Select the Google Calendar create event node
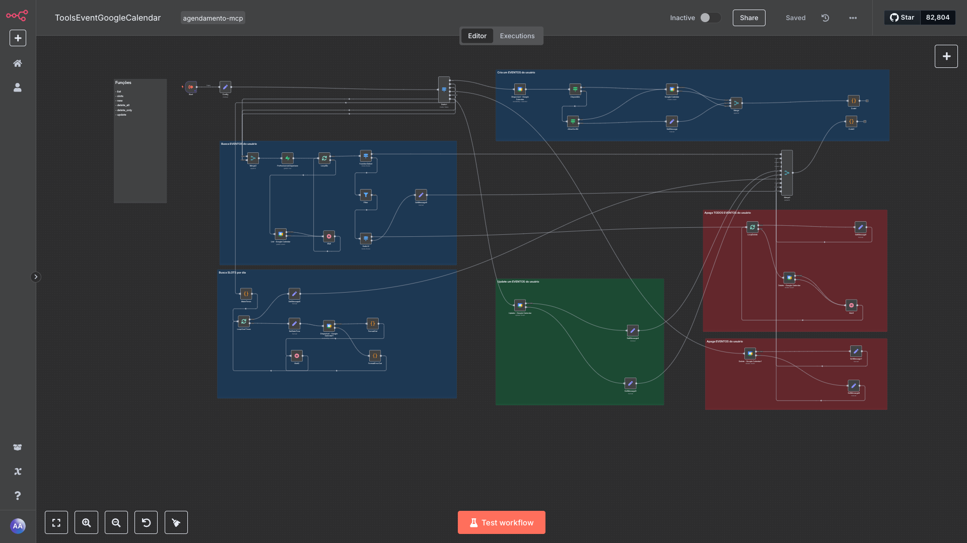Viewport: 967px width, 543px height. (x=671, y=89)
